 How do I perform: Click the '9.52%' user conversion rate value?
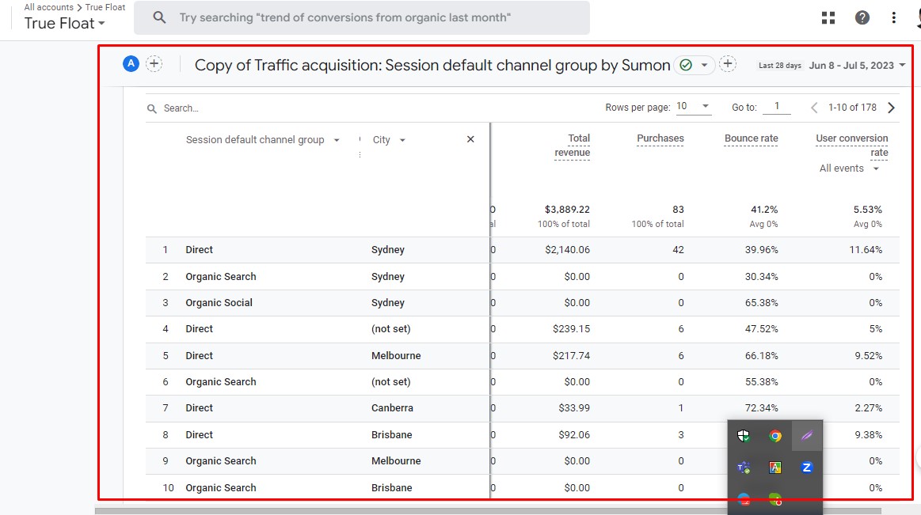point(868,356)
